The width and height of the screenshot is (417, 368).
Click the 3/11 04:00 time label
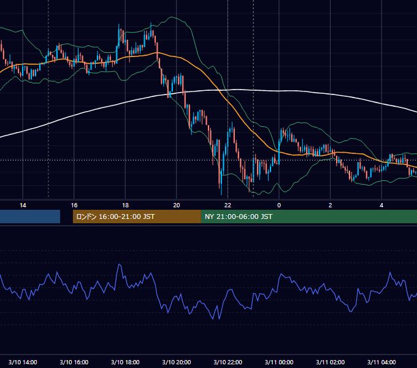381,362
